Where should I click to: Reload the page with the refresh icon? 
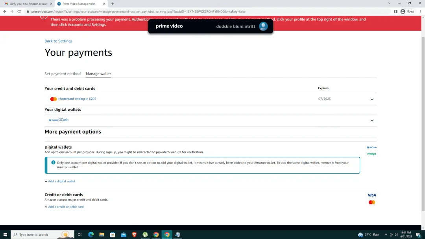19,11
